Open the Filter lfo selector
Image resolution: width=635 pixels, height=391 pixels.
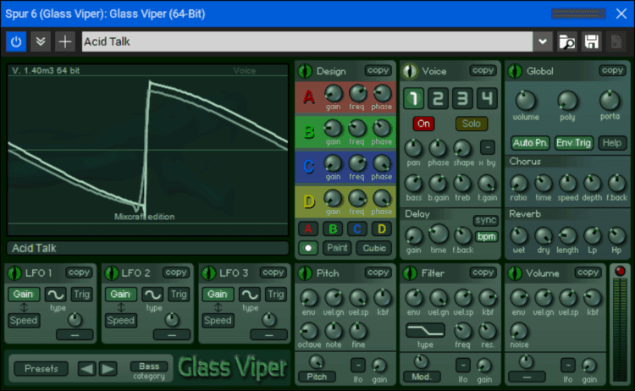coord(463,365)
